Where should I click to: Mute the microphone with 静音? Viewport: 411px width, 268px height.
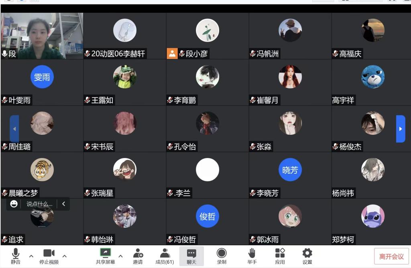(x=16, y=256)
